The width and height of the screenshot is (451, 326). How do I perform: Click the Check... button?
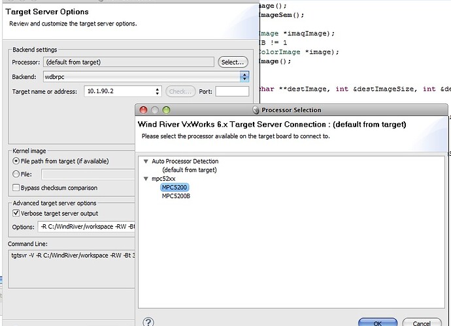pyautogui.click(x=180, y=91)
